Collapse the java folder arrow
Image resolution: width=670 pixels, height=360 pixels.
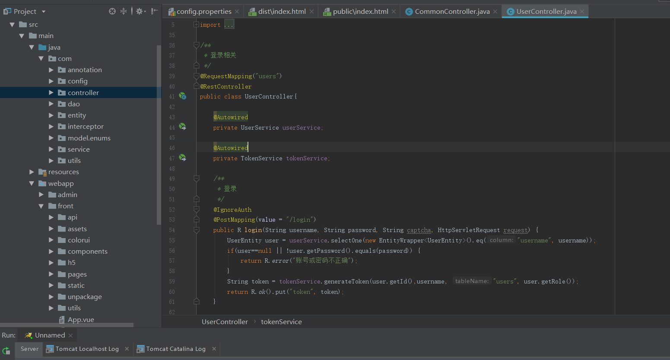[32, 47]
